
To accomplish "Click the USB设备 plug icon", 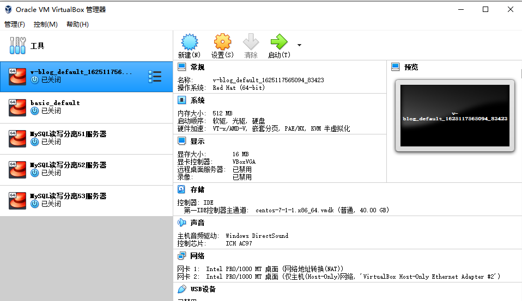I will coord(182,289).
